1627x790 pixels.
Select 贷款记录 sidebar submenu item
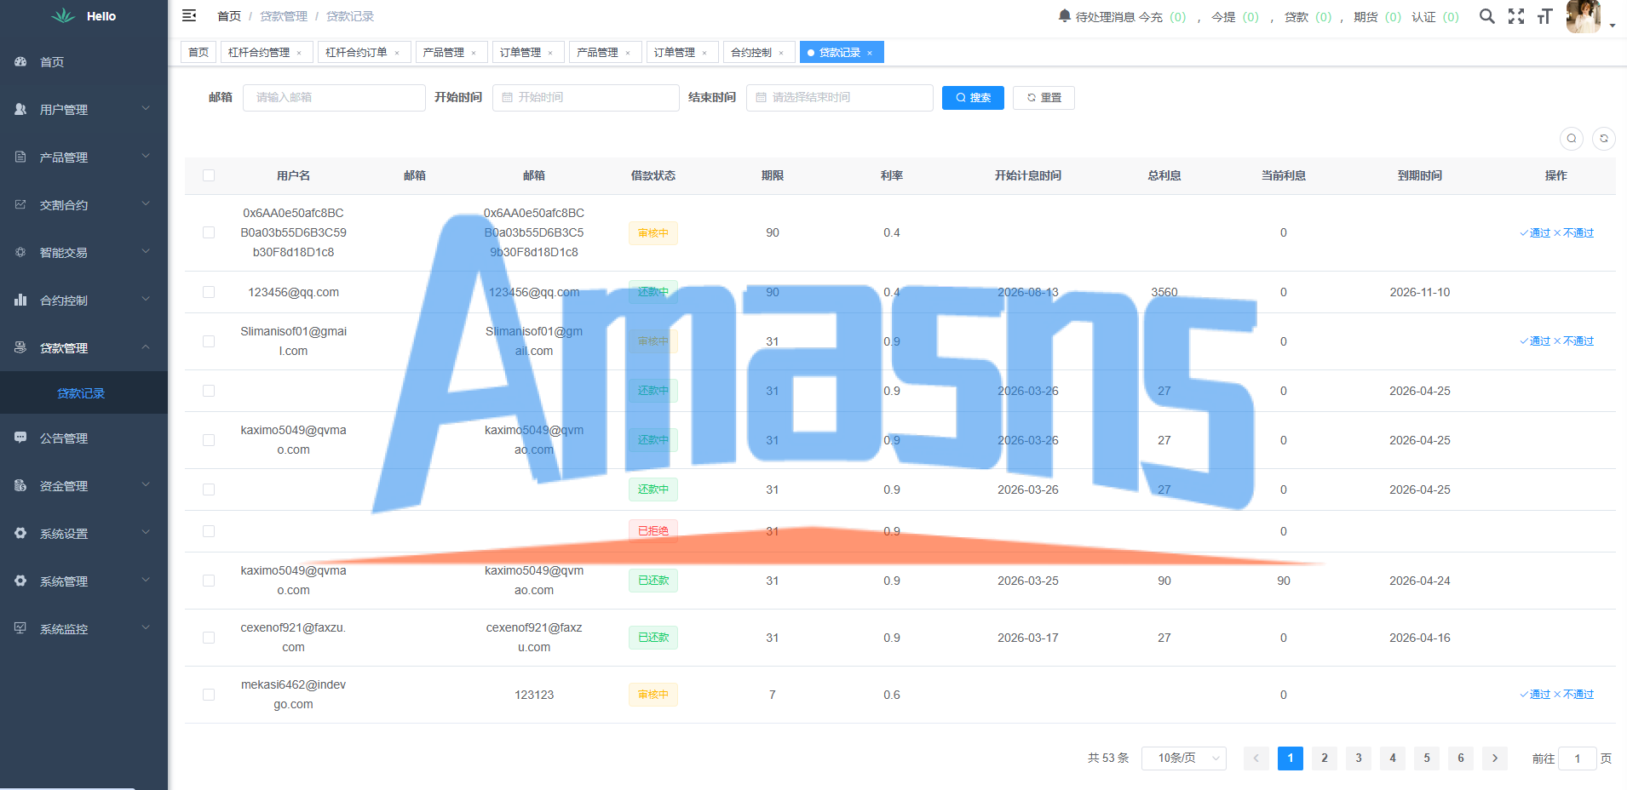coord(83,393)
